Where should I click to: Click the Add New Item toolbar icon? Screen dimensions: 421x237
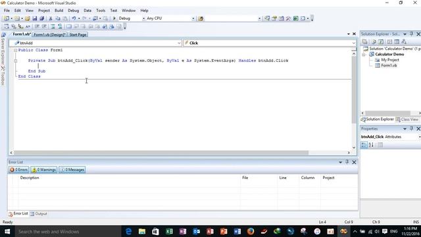17,18
